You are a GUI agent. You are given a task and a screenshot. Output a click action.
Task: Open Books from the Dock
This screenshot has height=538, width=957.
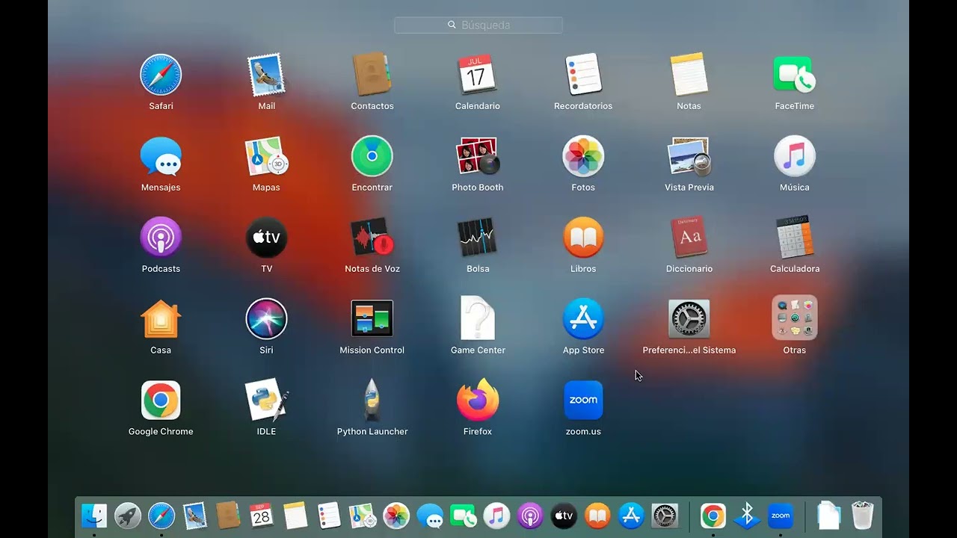tap(597, 516)
